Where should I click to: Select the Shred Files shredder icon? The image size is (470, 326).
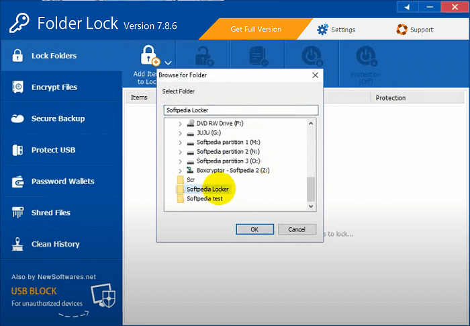pos(18,213)
